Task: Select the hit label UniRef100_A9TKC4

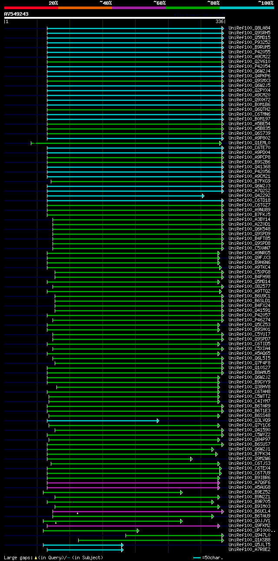Action: coord(249,267)
